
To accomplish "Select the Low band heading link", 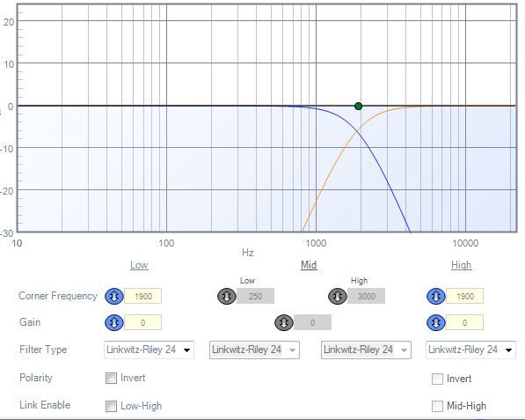I will [x=139, y=265].
